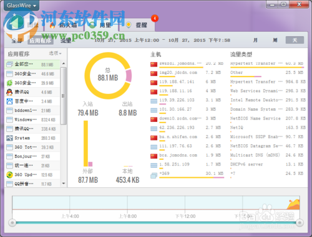The width and height of the screenshot is (312, 237).
Task: Click the China flag beside 119.188.47.141
Action: click(154, 83)
